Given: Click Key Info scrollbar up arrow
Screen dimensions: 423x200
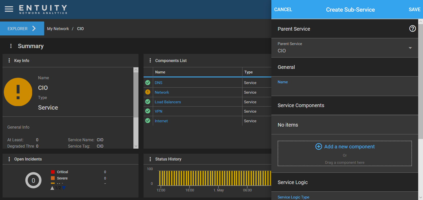Looking at the screenshot, I should [x=136, y=70].
